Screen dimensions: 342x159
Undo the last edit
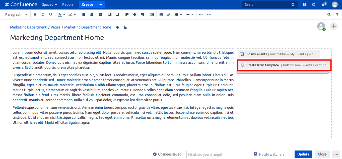tap(201, 14)
